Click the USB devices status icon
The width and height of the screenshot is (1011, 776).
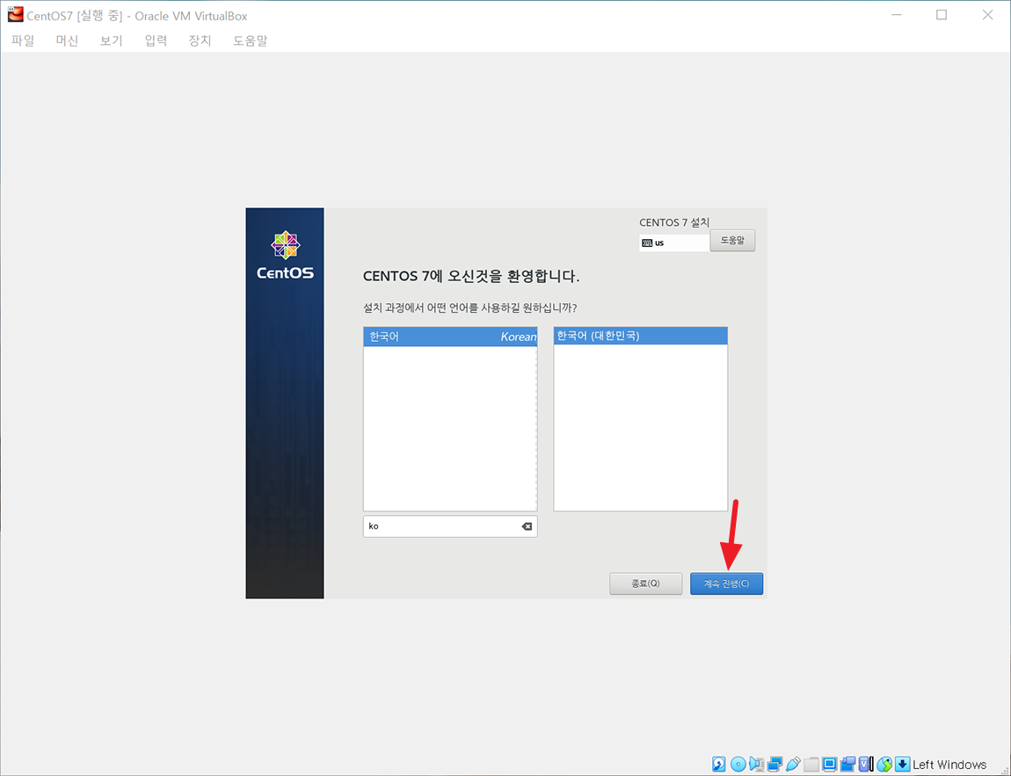pos(793,764)
